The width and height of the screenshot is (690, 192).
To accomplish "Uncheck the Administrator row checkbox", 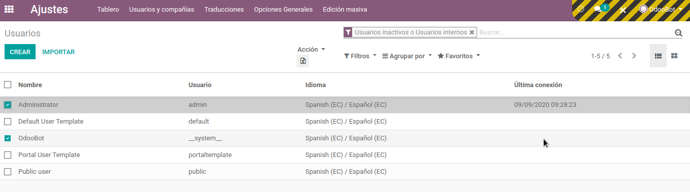I will 8,105.
